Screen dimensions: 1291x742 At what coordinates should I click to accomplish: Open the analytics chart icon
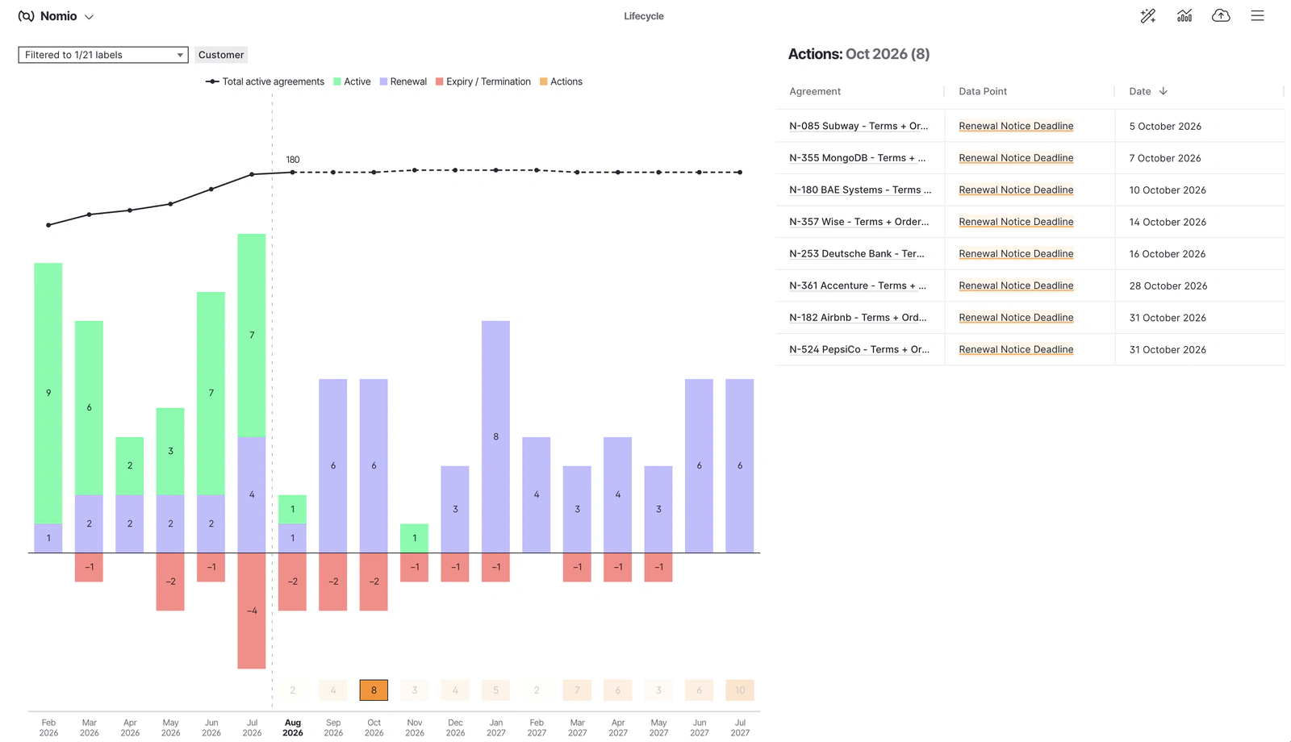(1184, 16)
